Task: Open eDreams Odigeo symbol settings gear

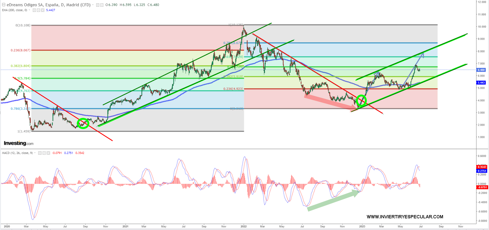Action: 102,5
